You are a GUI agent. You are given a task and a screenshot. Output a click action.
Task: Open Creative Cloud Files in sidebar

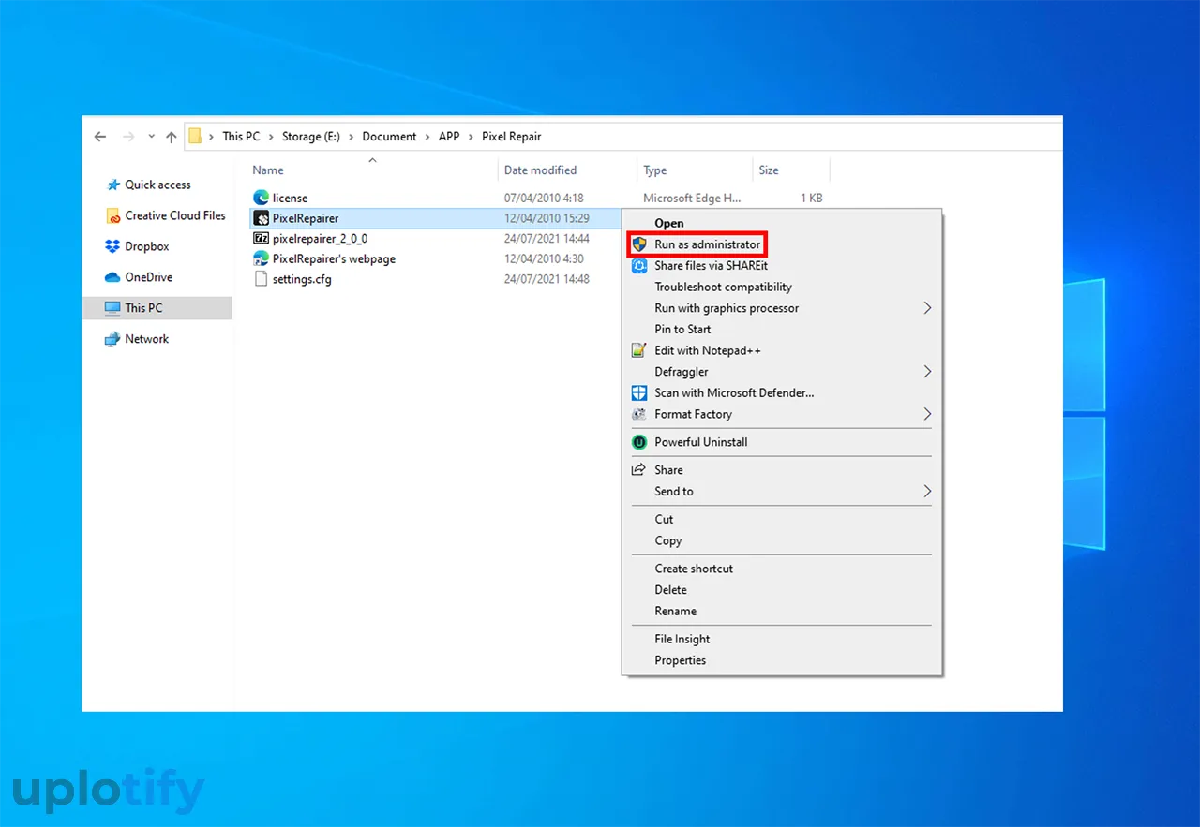tap(175, 215)
